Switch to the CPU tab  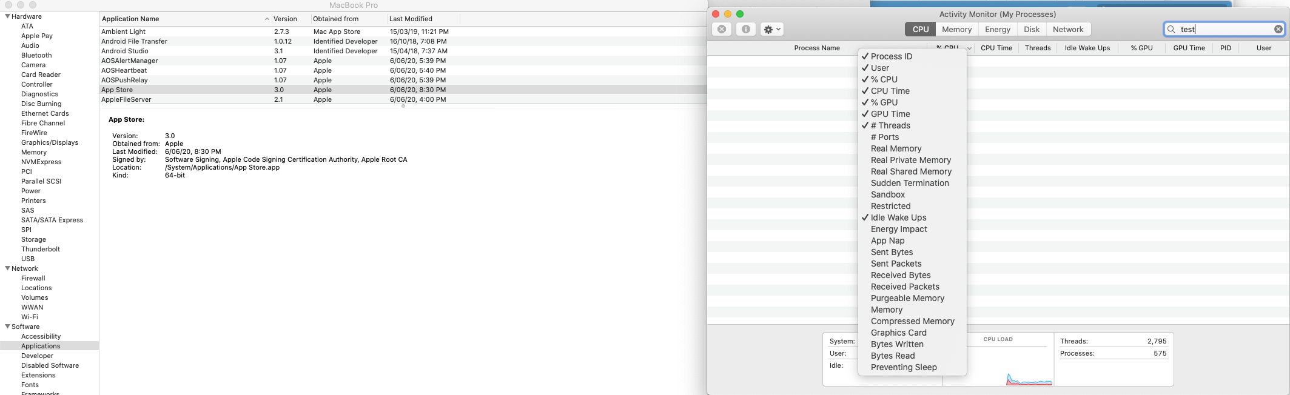[x=920, y=29]
